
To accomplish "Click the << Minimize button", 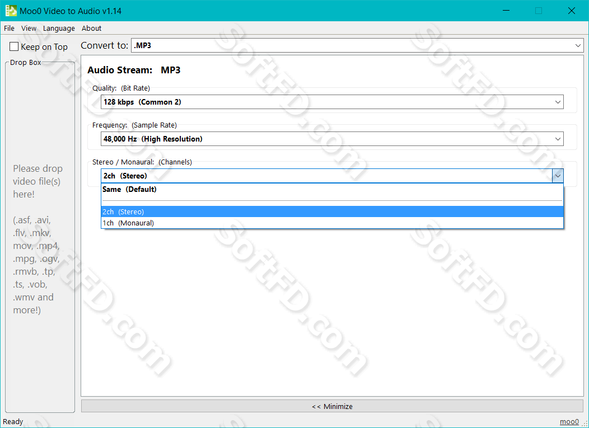I will point(332,406).
